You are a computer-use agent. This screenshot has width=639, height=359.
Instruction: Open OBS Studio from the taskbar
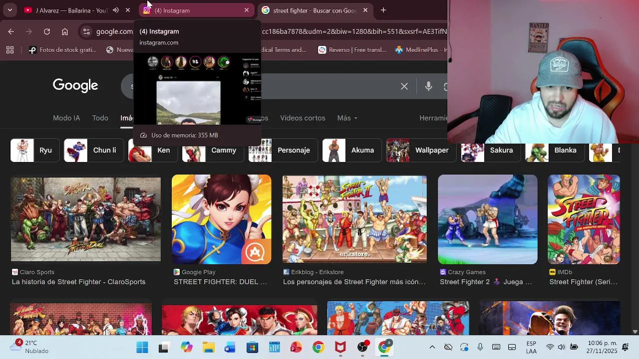click(362, 348)
